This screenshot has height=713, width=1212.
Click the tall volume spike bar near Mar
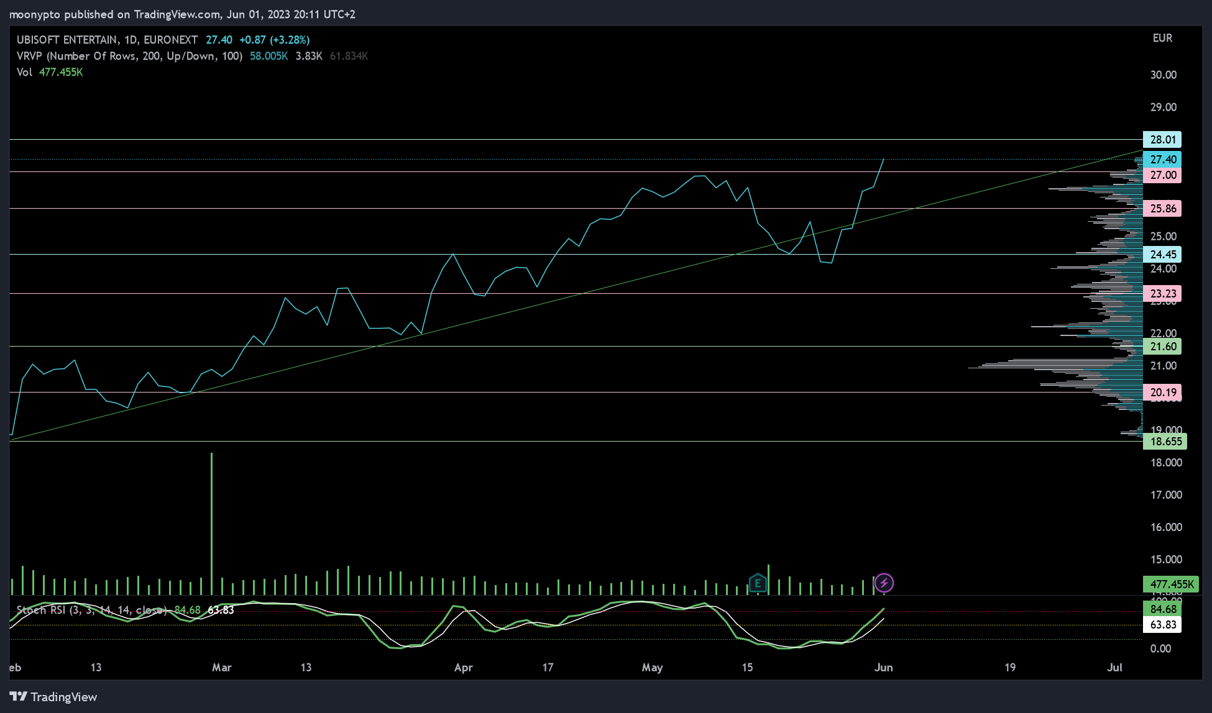[211, 524]
